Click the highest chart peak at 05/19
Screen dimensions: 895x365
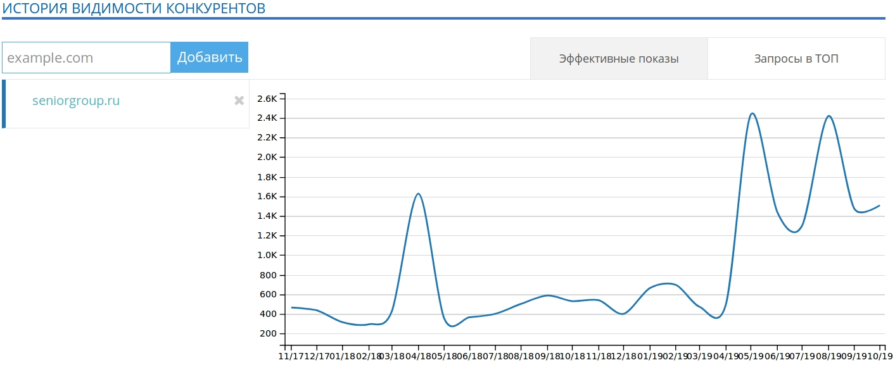pos(752,114)
